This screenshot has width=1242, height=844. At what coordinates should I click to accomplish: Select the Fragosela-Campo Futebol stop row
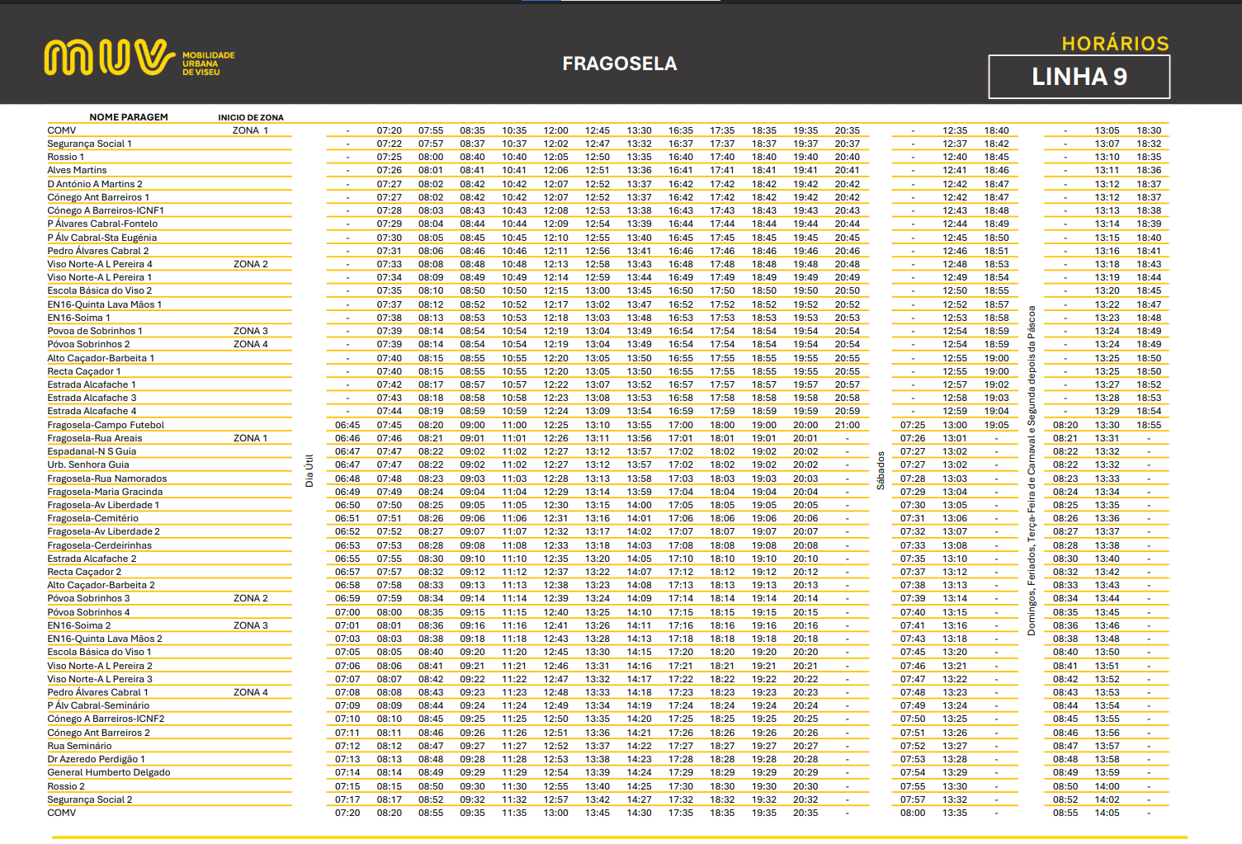tap(106, 425)
